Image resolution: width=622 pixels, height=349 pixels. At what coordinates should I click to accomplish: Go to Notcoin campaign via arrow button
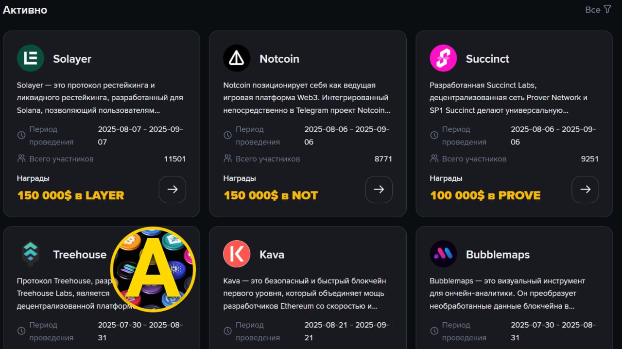click(379, 190)
